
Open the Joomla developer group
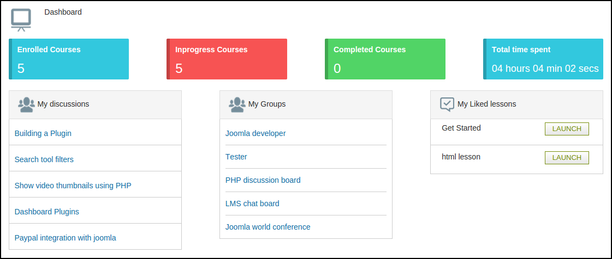256,133
